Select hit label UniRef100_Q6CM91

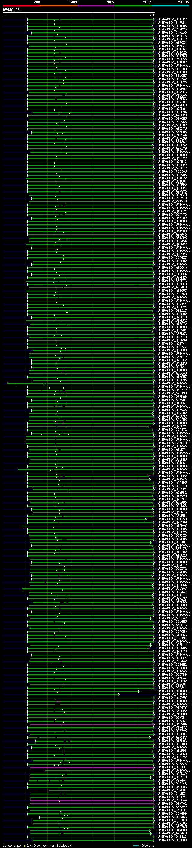(172, 797)
